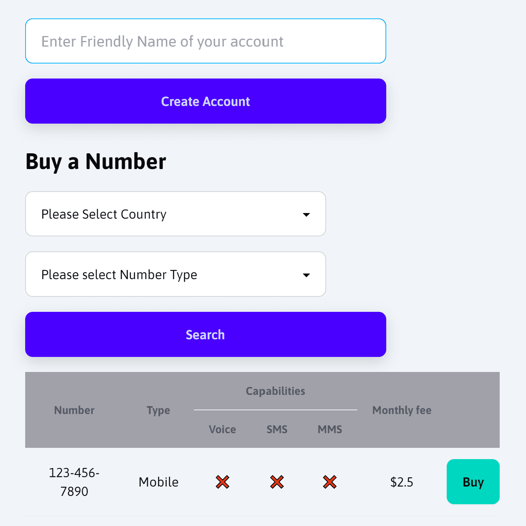Buy the 123-456-7890 number
526x526 pixels.
(473, 482)
